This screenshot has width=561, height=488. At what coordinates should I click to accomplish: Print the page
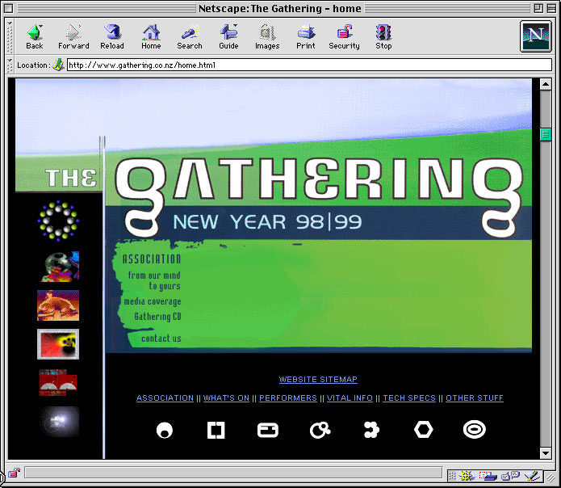coord(306,36)
